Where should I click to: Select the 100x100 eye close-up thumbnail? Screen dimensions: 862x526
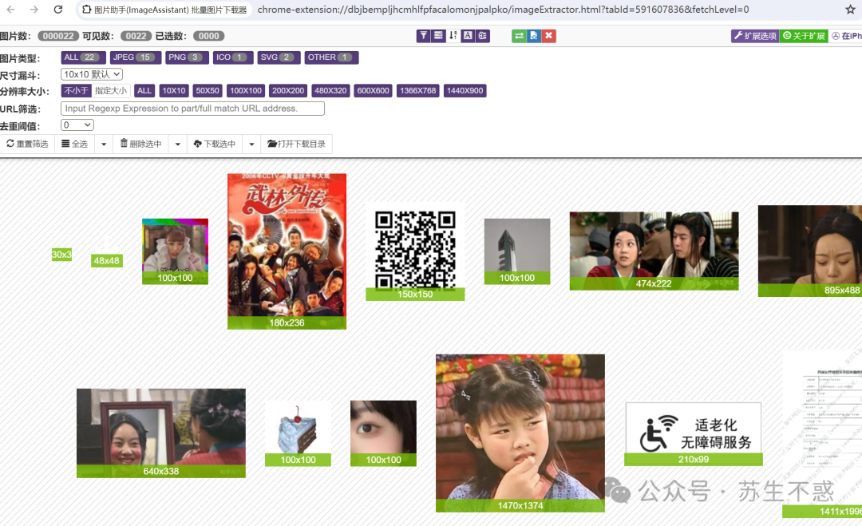pos(383,433)
